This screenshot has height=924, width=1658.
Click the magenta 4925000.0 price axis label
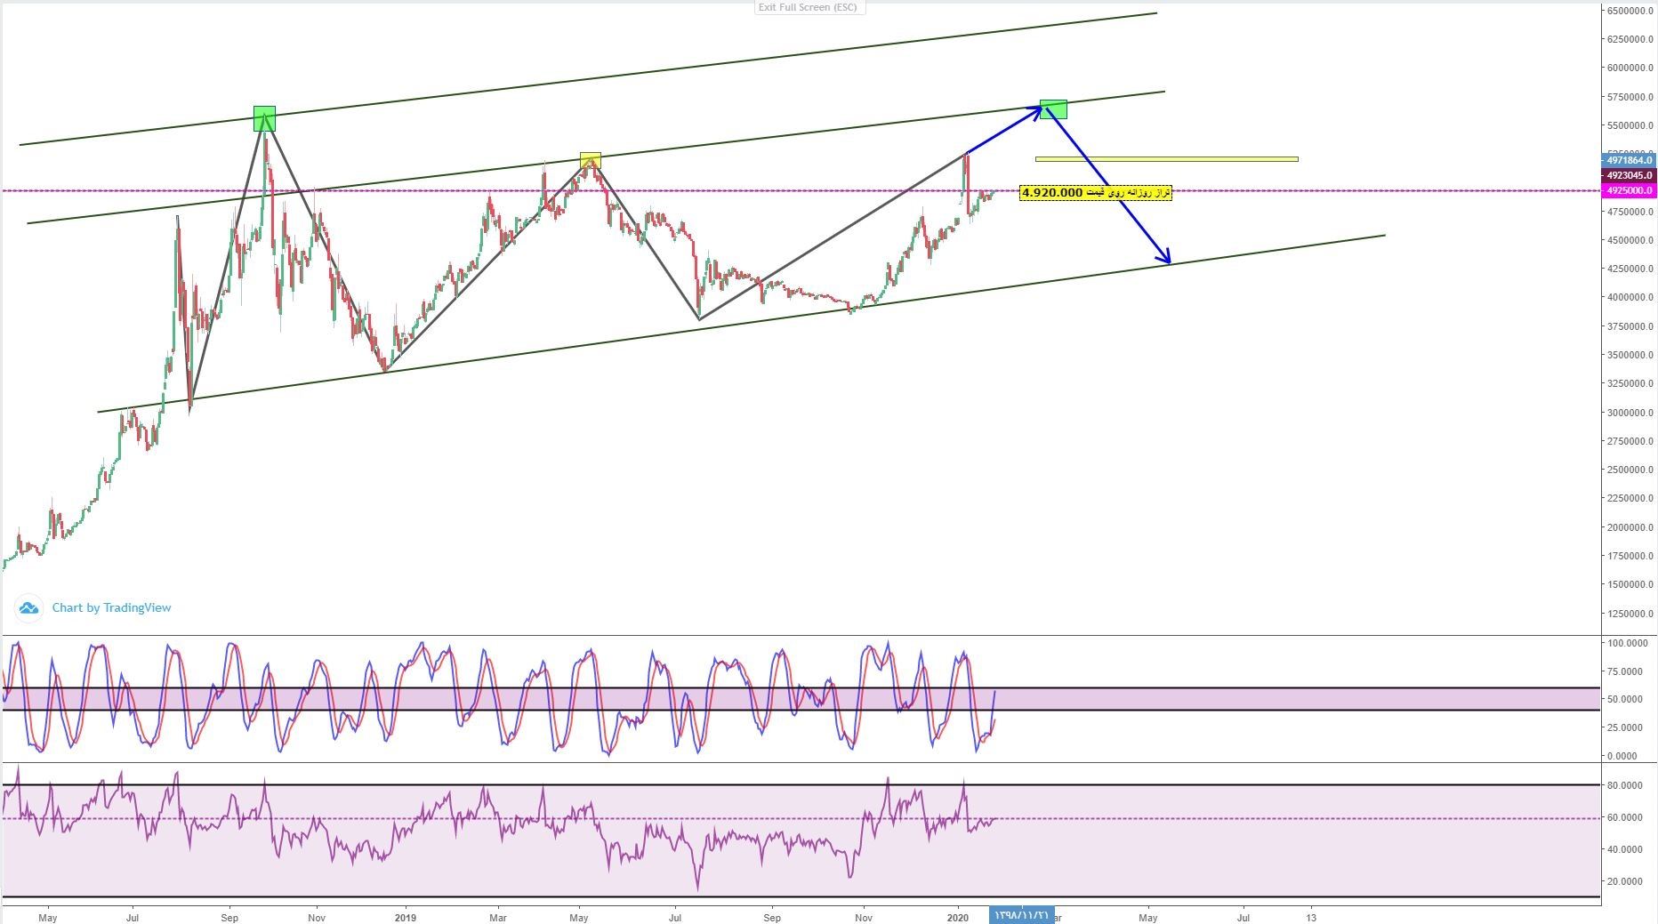click(1628, 190)
